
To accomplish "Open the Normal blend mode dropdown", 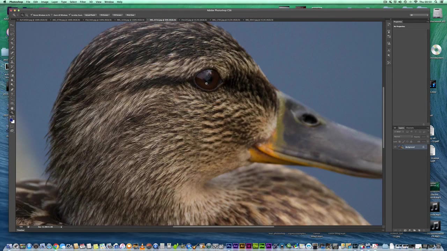I will 403,137.
